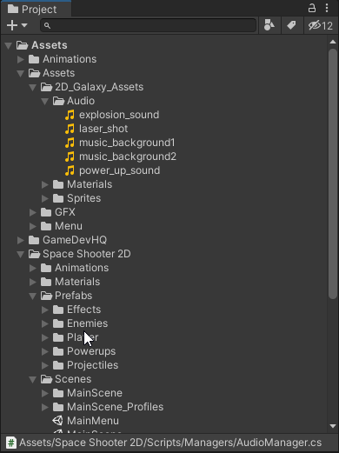Image resolution: width=339 pixels, height=453 pixels.
Task: Click the AudioManager.cs path in status bar
Action: click(170, 443)
